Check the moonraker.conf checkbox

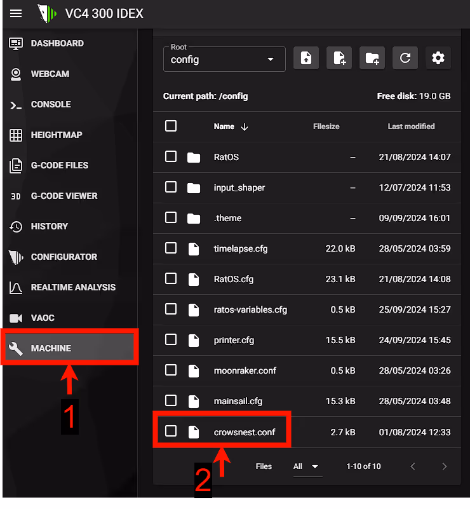point(171,370)
